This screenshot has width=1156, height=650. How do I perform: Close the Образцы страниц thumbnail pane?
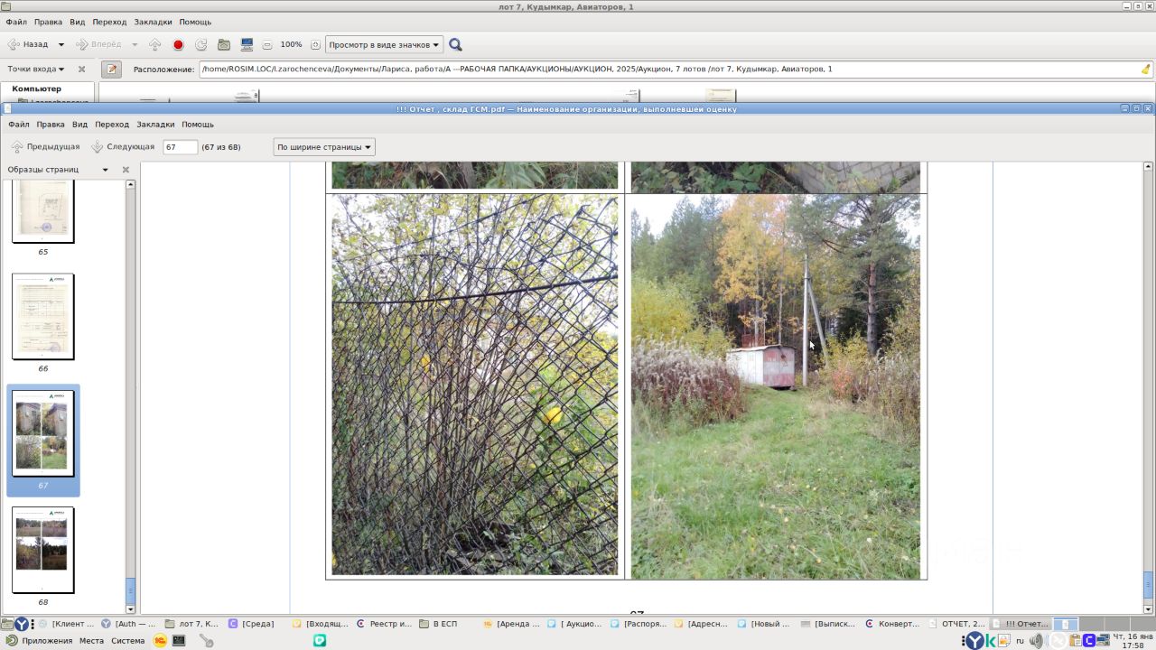[x=126, y=170]
